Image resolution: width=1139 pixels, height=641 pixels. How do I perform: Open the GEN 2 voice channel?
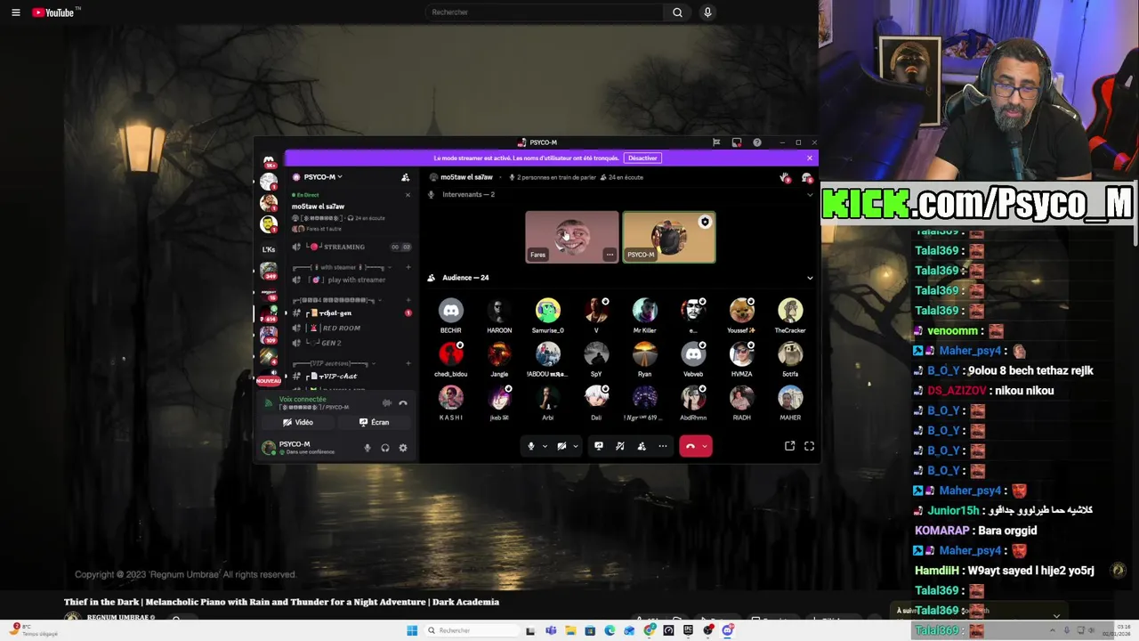[351, 343]
